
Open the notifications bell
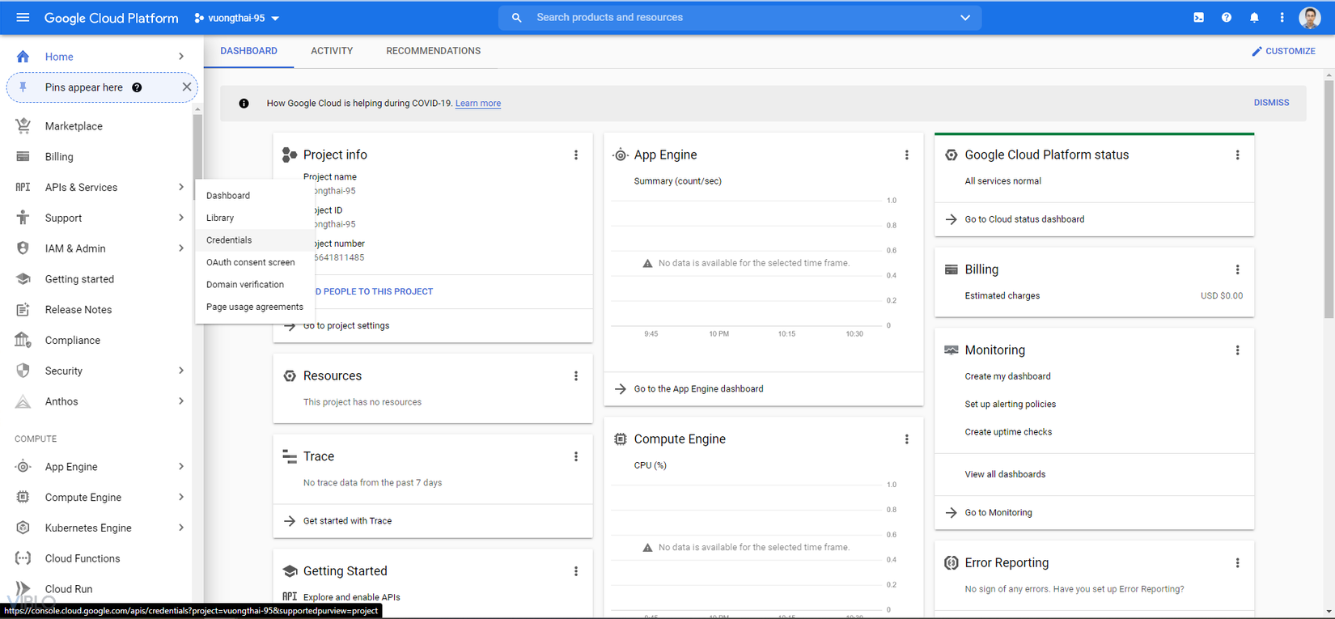(1254, 17)
